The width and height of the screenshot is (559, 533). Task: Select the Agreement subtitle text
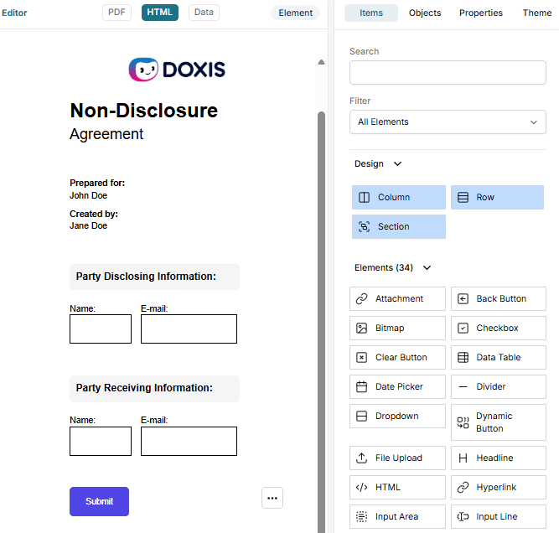[106, 134]
